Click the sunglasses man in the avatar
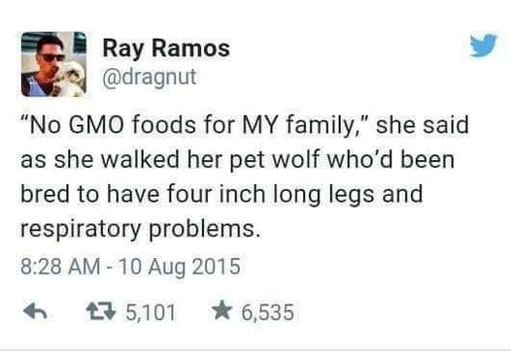The height and width of the screenshot is (351, 511). (x=44, y=65)
